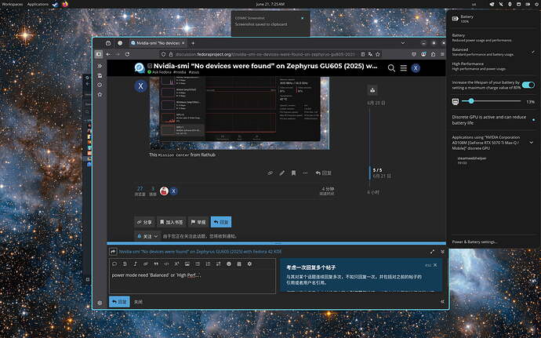Bookmark this page with the star icon

(x=378, y=54)
